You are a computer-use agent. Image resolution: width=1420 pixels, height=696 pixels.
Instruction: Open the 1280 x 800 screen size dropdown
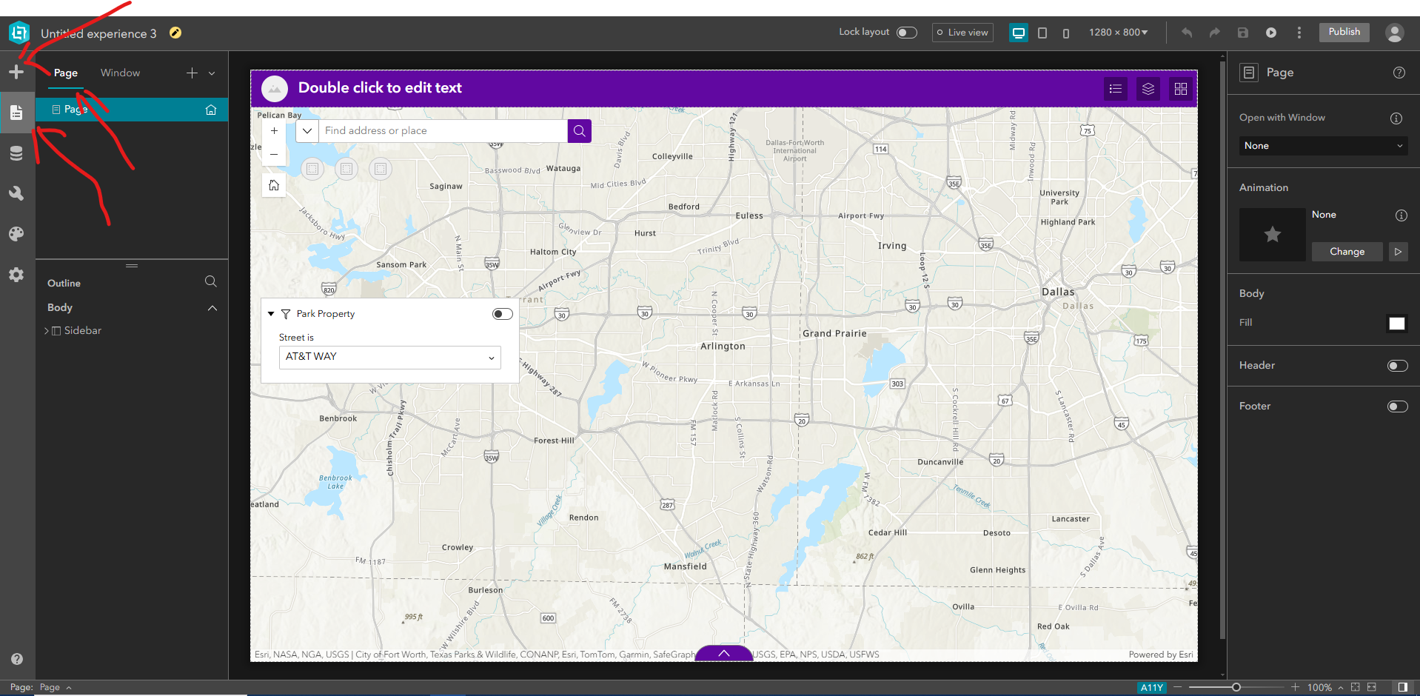tap(1119, 33)
